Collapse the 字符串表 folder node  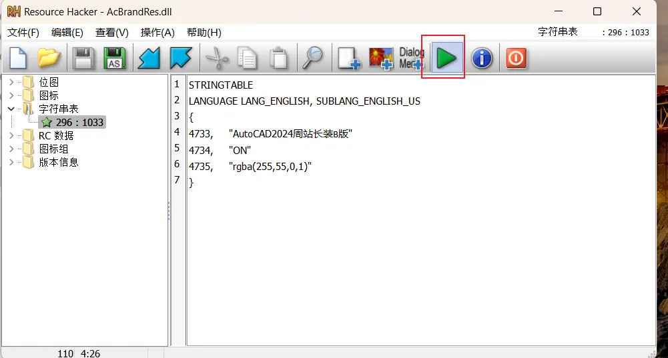(x=11, y=109)
